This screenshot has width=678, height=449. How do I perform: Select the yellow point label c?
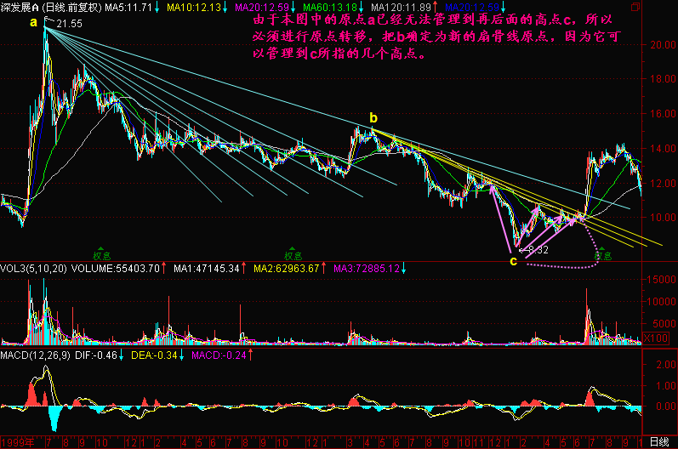[513, 261]
